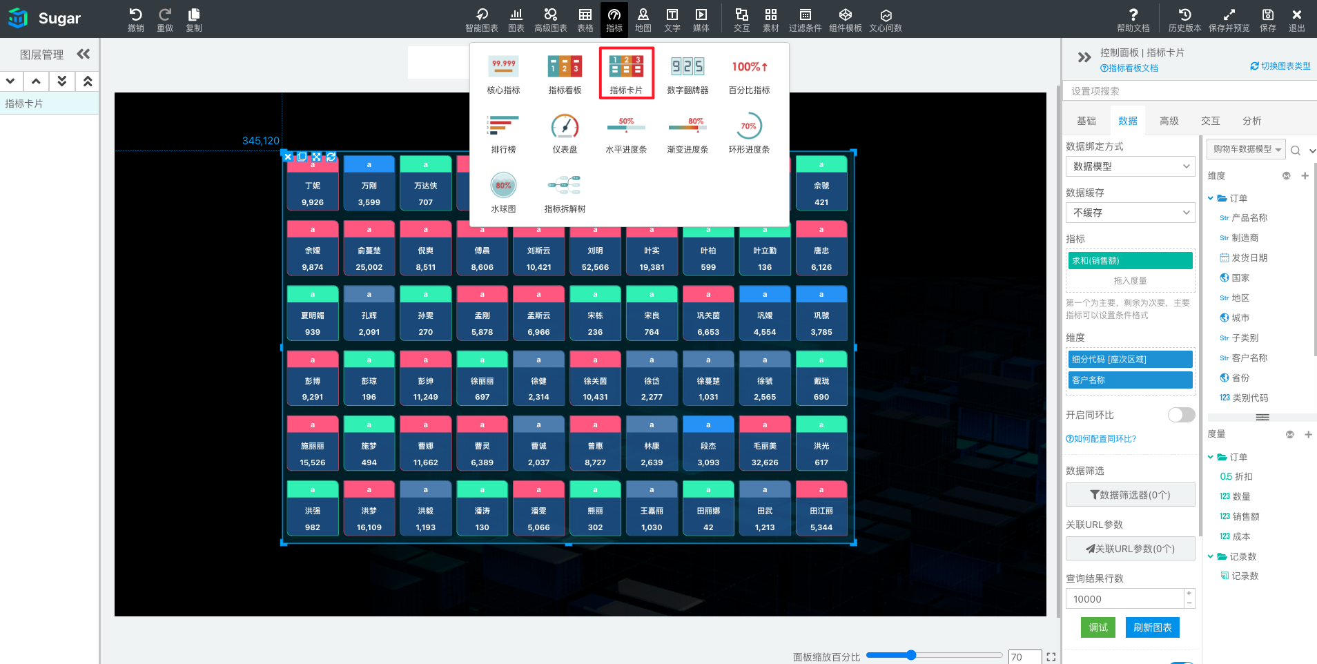The image size is (1317, 664).
Task: Open the Text (文字) menu
Action: pos(672,19)
